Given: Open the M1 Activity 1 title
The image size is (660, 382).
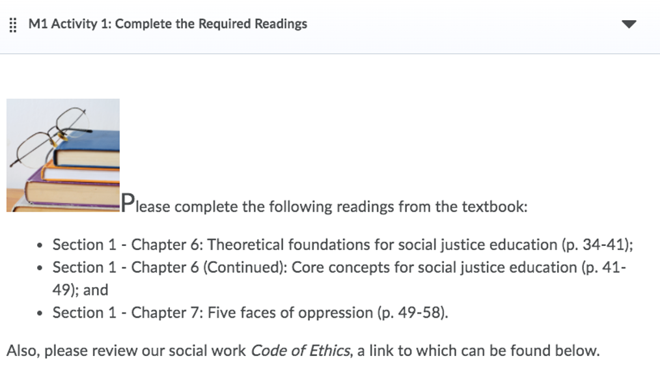Looking at the screenshot, I should (168, 24).
